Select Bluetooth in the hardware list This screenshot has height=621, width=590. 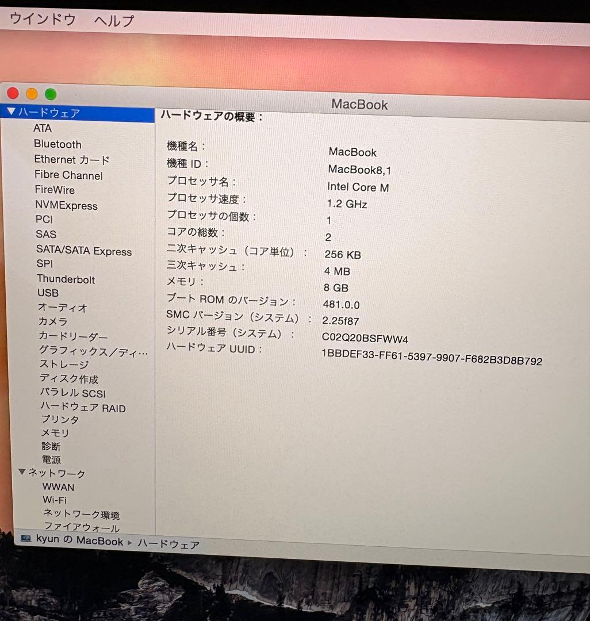click(58, 144)
